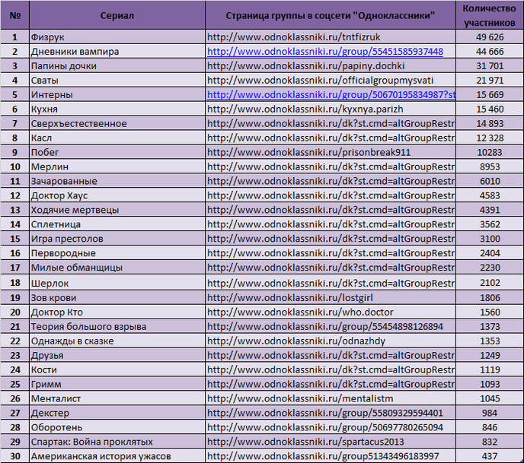Select the Зов крови cell
Screen dimensions: 524x463
click(x=117, y=297)
